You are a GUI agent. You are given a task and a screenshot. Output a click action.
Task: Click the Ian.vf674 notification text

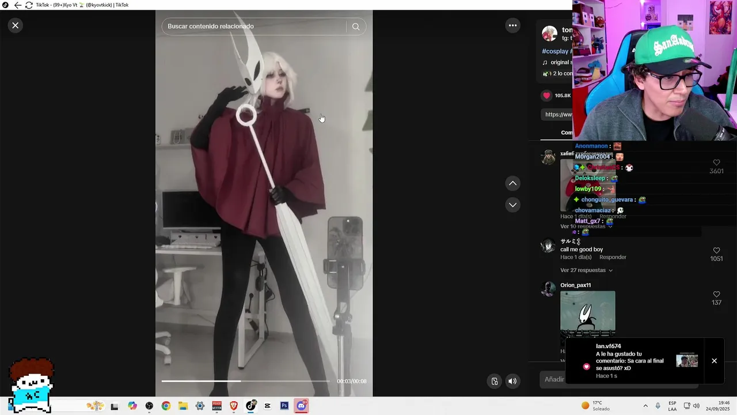pyautogui.click(x=629, y=361)
